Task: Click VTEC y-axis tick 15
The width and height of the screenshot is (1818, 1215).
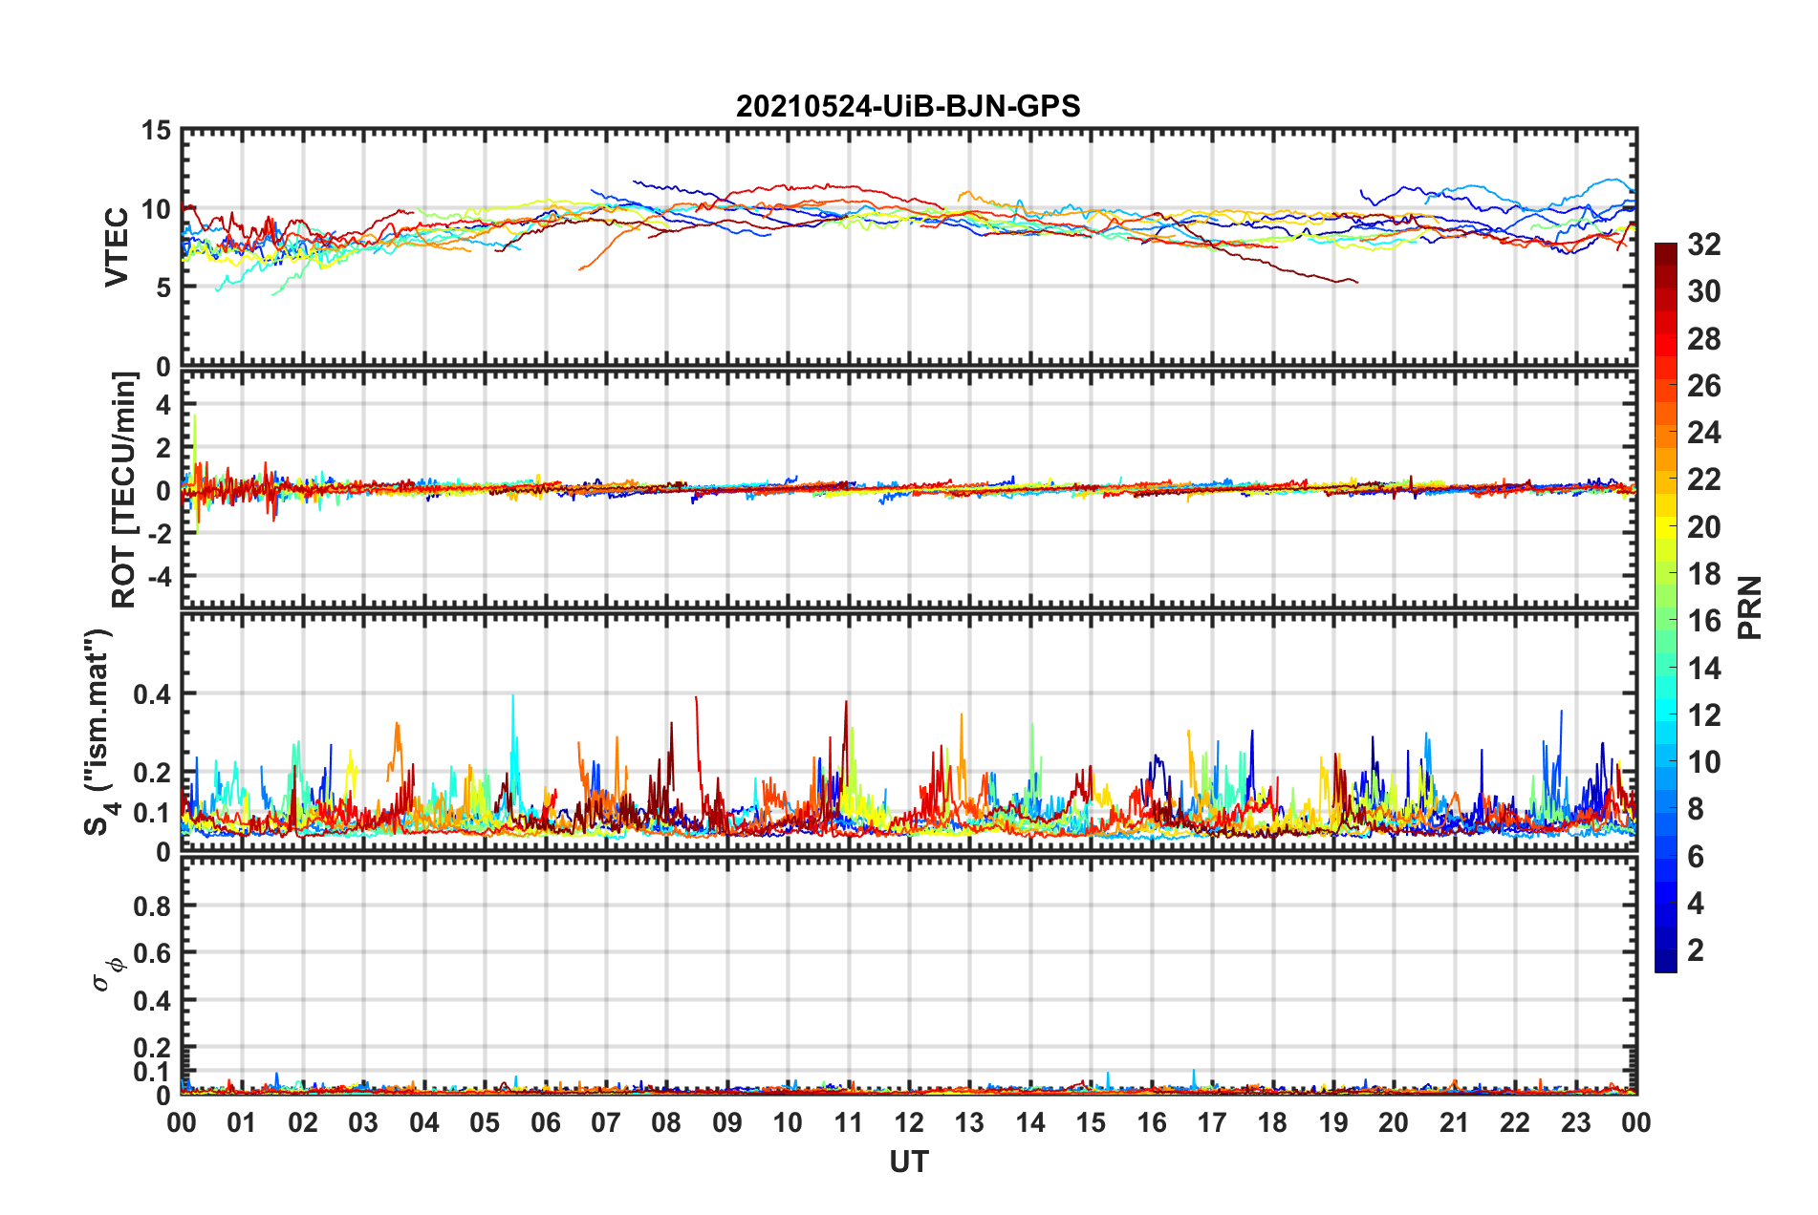Action: click(156, 131)
